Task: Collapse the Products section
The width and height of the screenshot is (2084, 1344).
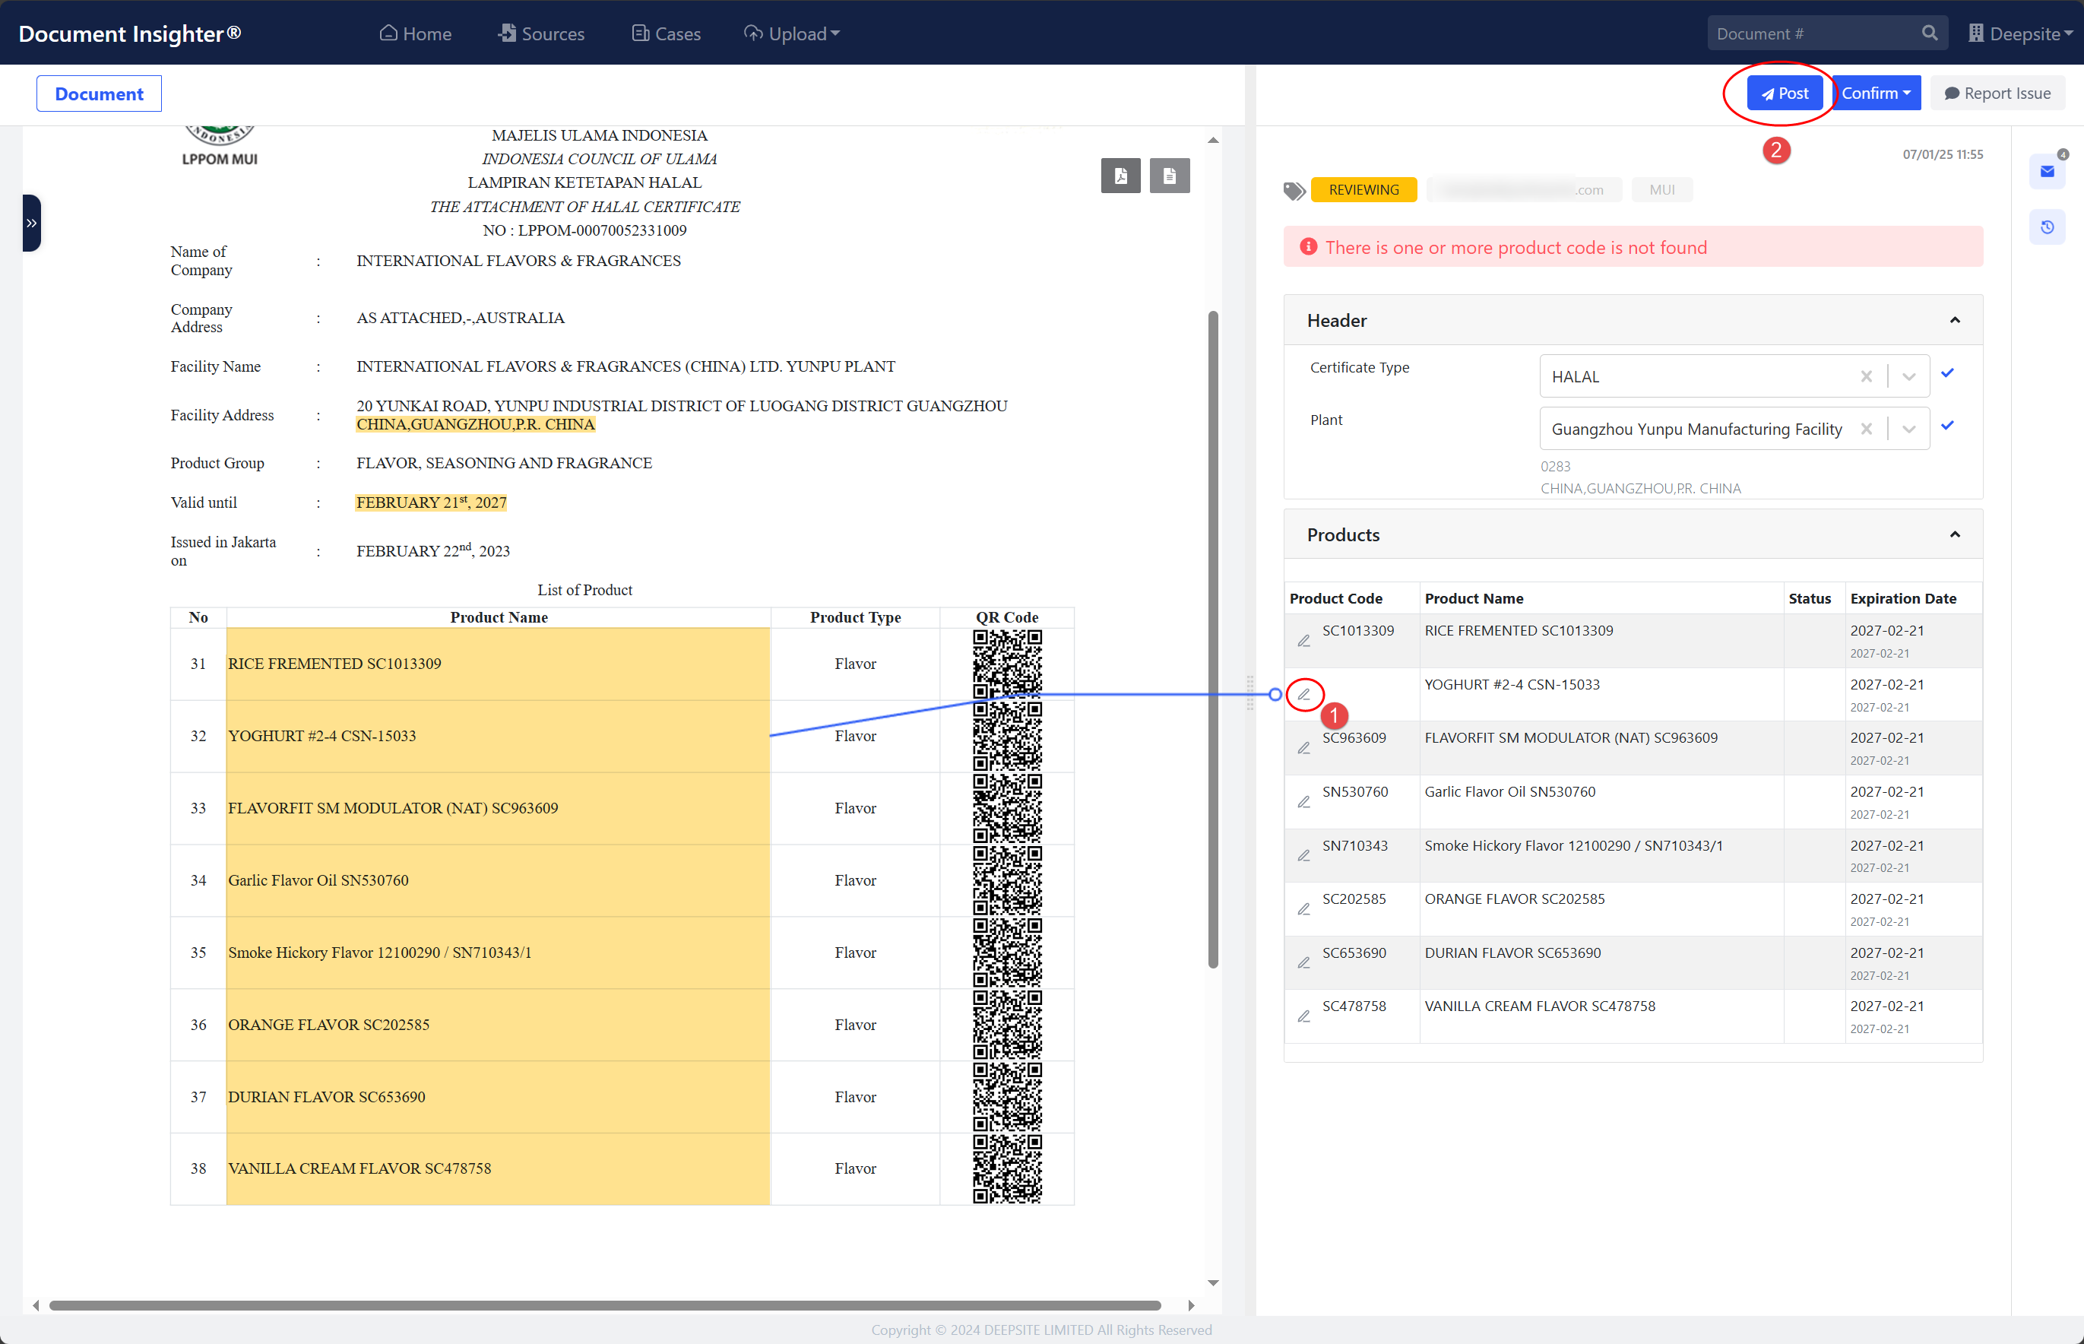Action: click(x=1954, y=535)
